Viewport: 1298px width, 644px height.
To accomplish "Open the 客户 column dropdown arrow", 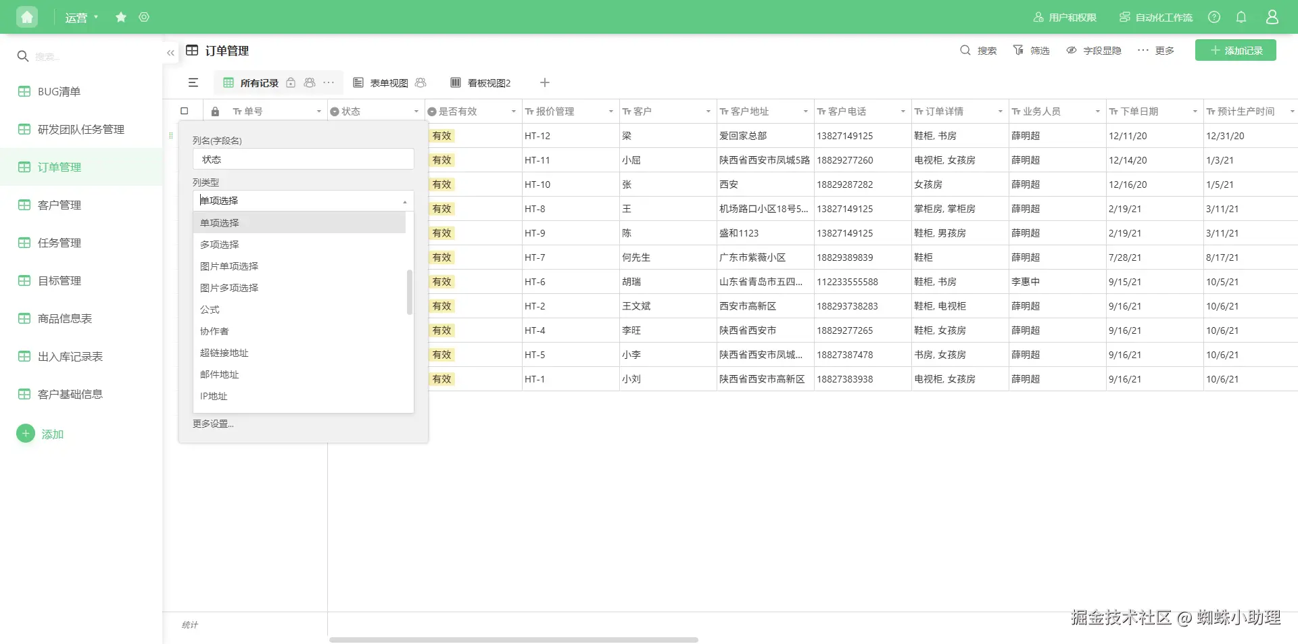I will click(x=708, y=112).
